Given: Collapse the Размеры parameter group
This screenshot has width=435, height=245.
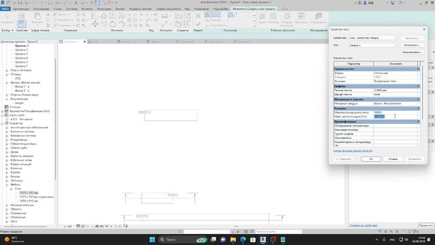Looking at the screenshot, I should (x=419, y=109).
